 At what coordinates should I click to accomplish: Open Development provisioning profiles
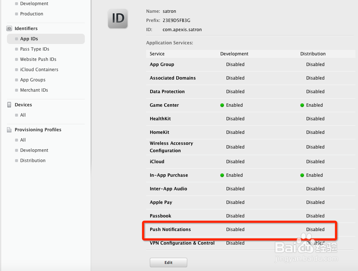tap(34, 150)
